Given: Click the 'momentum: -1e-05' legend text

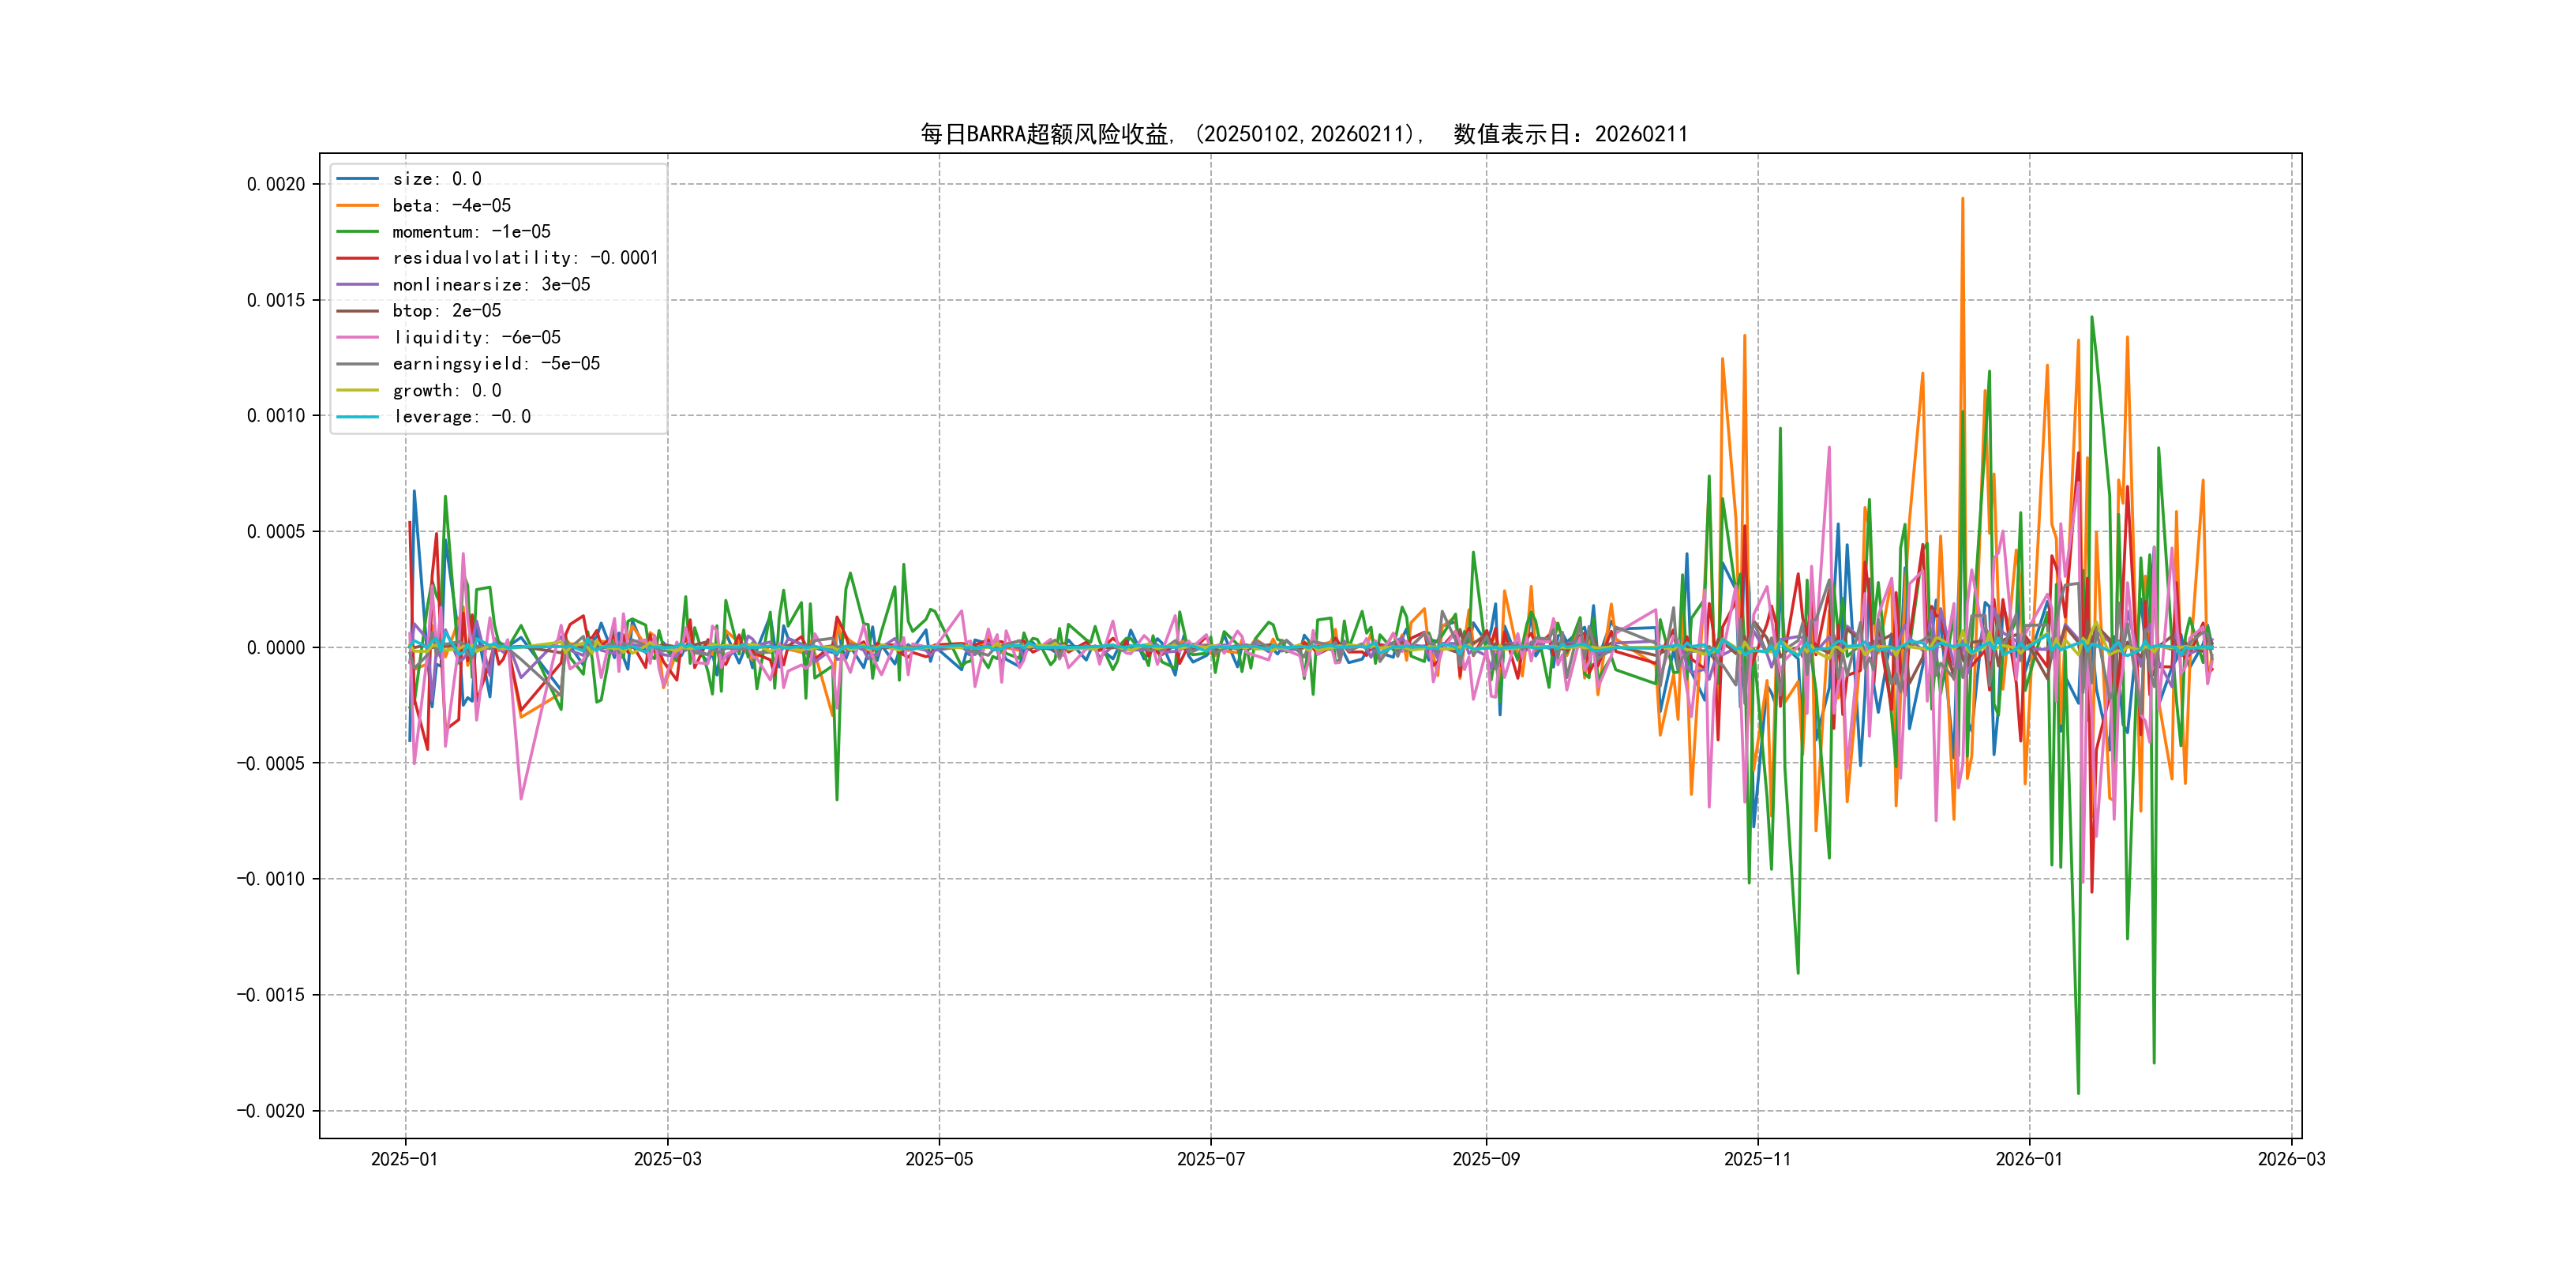Looking at the screenshot, I should coord(471,231).
